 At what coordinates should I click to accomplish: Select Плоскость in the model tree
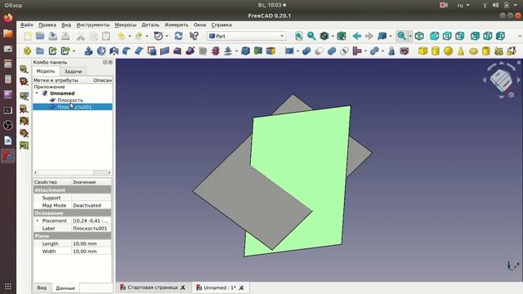(70, 100)
